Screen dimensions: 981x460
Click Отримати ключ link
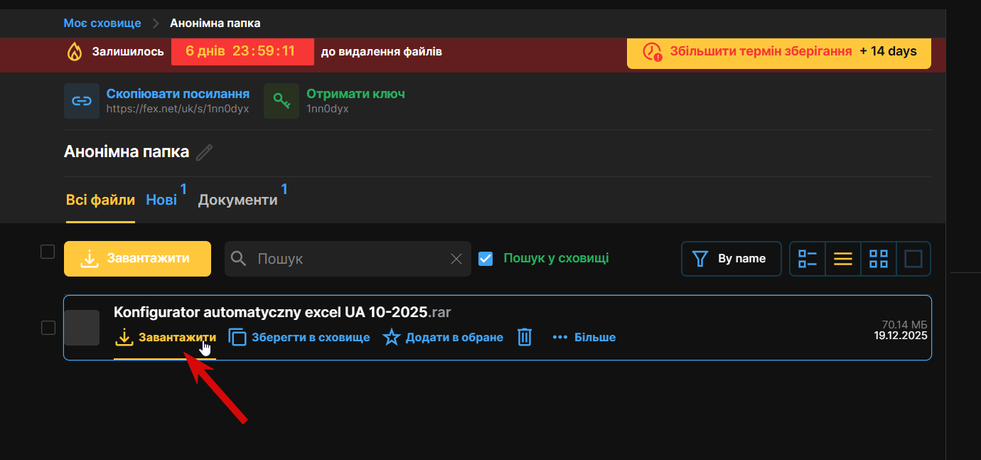coord(355,94)
